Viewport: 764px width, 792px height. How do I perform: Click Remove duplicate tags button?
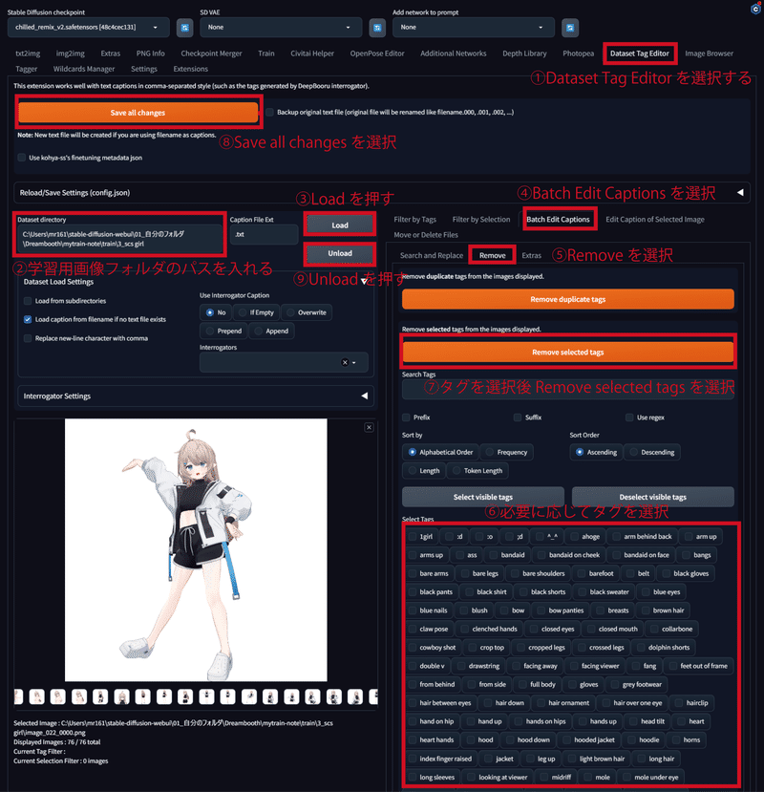click(568, 299)
